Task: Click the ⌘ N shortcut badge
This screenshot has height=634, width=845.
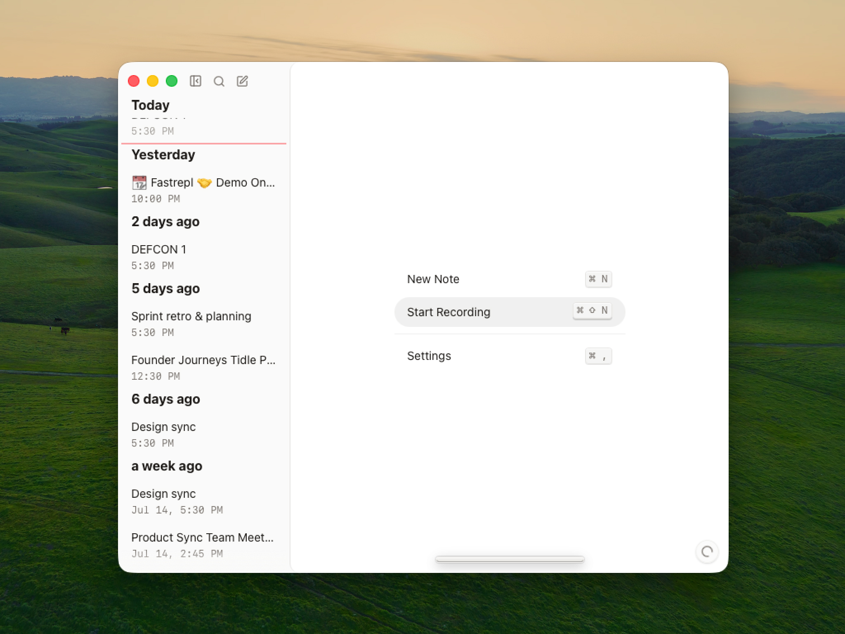Action: pos(598,279)
